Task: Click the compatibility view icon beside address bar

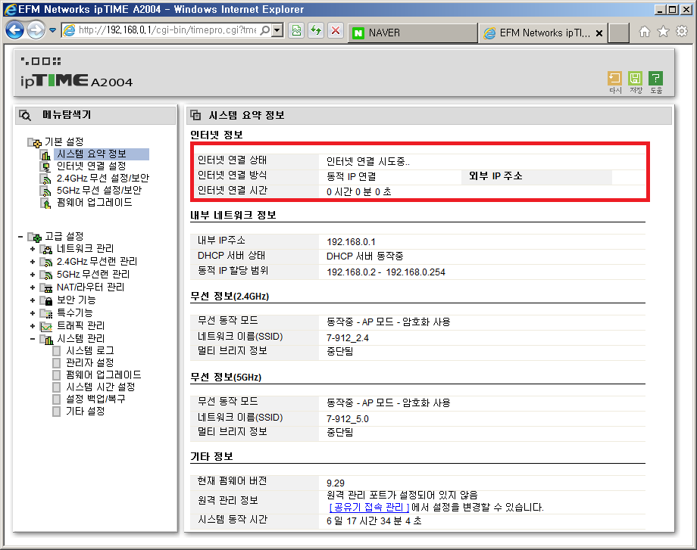Action: pyautogui.click(x=296, y=30)
